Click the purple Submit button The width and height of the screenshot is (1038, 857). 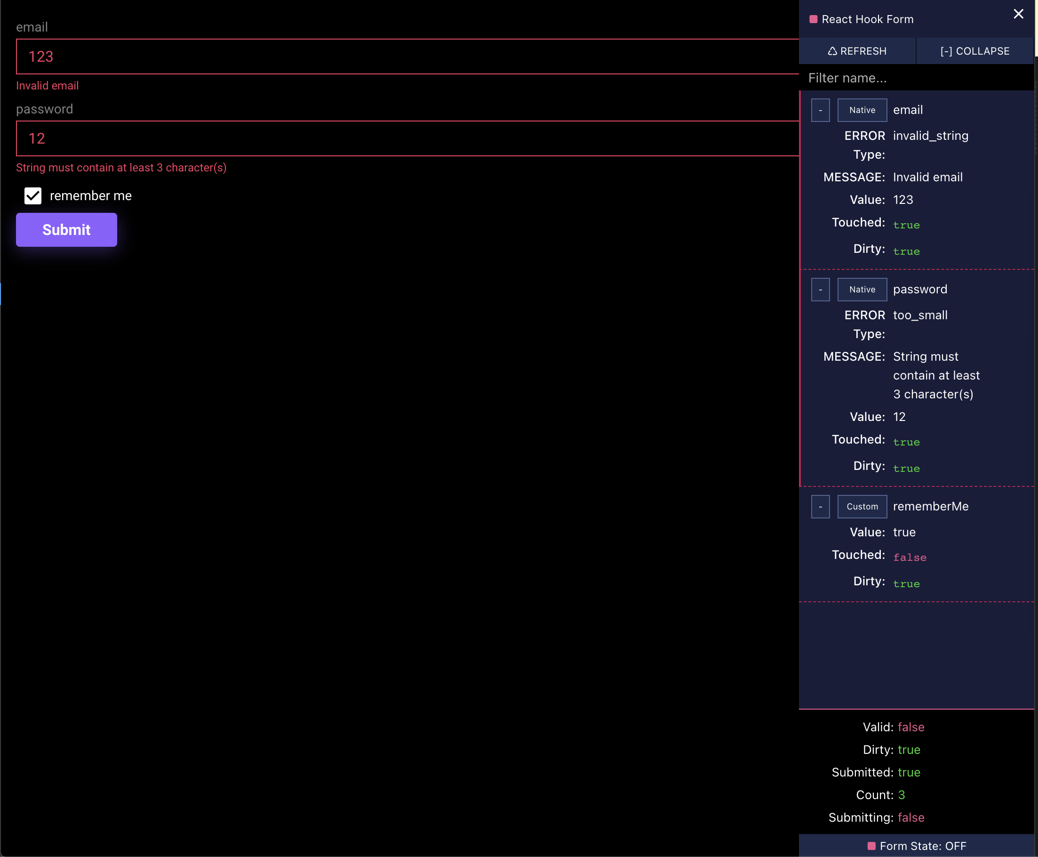[67, 230]
